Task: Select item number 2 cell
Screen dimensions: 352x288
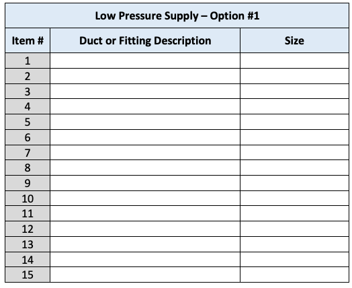Action: 28,76
